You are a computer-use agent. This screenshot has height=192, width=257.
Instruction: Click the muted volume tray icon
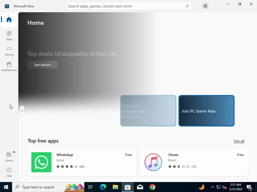point(225,187)
